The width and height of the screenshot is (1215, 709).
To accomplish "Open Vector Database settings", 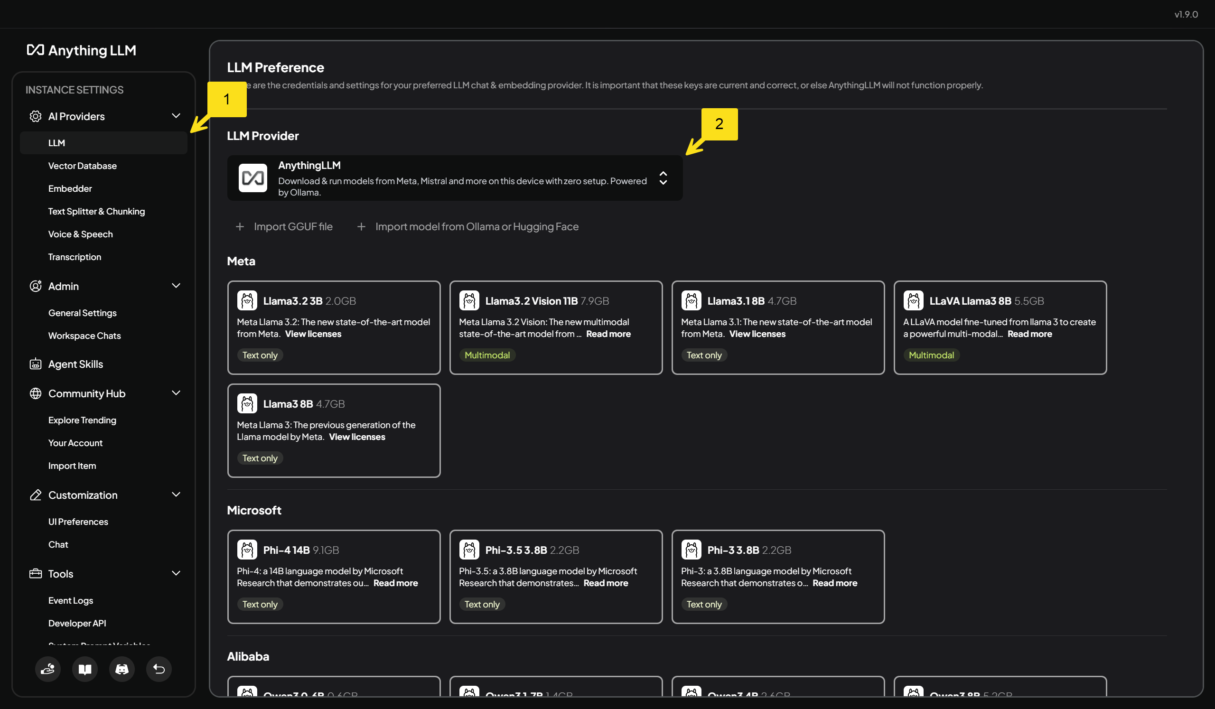I will (83, 166).
